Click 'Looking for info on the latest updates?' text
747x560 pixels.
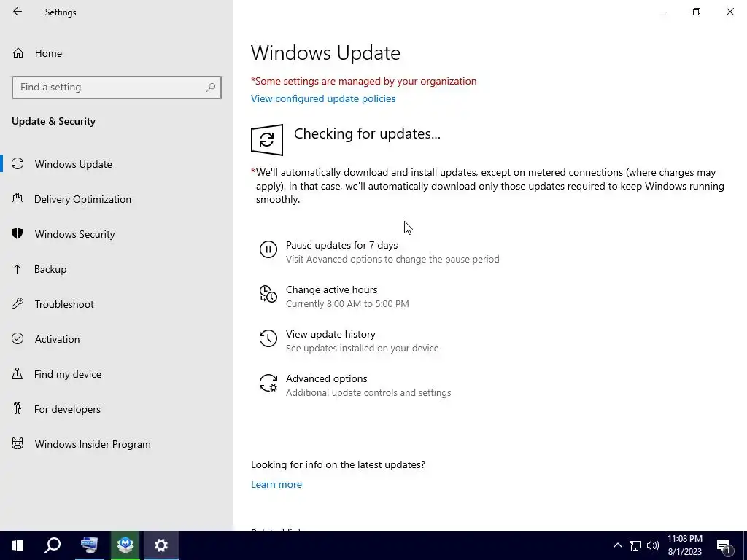click(338, 464)
